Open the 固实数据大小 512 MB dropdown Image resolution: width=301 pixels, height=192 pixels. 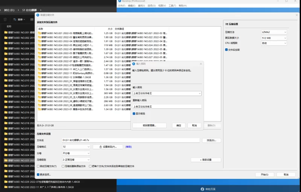pyautogui.click(x=274, y=38)
